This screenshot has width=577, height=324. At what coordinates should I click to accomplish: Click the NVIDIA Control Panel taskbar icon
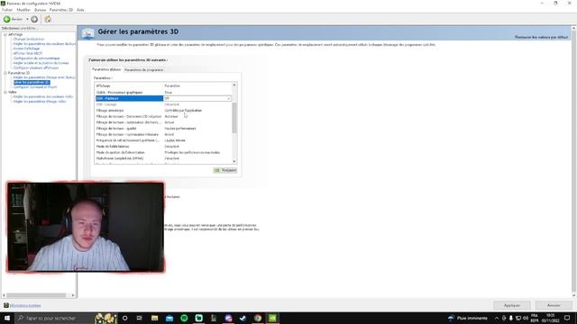272,318
